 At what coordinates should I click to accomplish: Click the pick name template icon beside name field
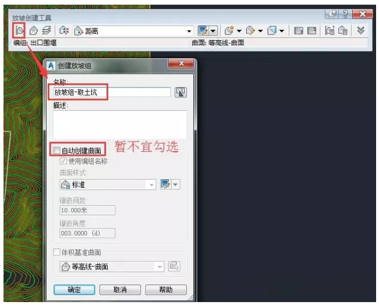pyautogui.click(x=180, y=92)
